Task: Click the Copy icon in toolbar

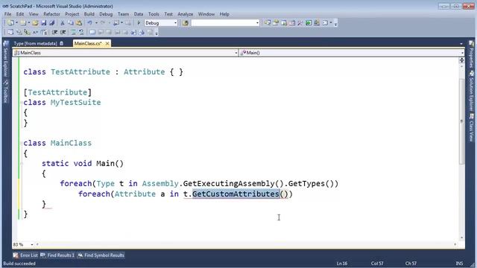Action: tap(71, 23)
